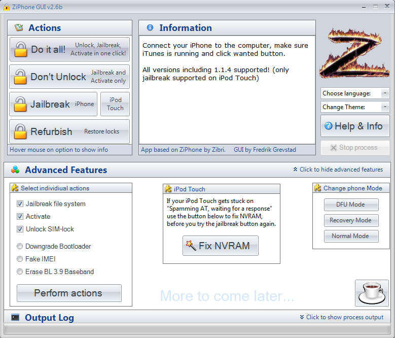Click the coffee cup donate icon
Viewport: 395px width, 338px height.
[x=372, y=293]
